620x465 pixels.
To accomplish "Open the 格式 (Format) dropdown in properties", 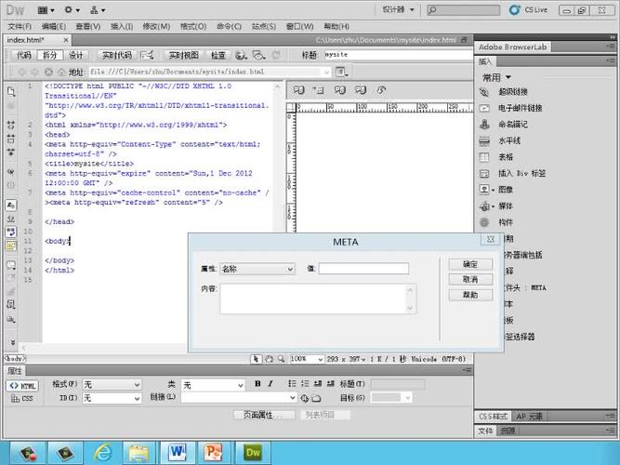I will pyautogui.click(x=111, y=385).
